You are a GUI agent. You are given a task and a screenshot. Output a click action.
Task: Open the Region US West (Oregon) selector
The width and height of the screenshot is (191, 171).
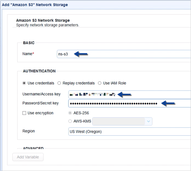[x=130, y=132]
